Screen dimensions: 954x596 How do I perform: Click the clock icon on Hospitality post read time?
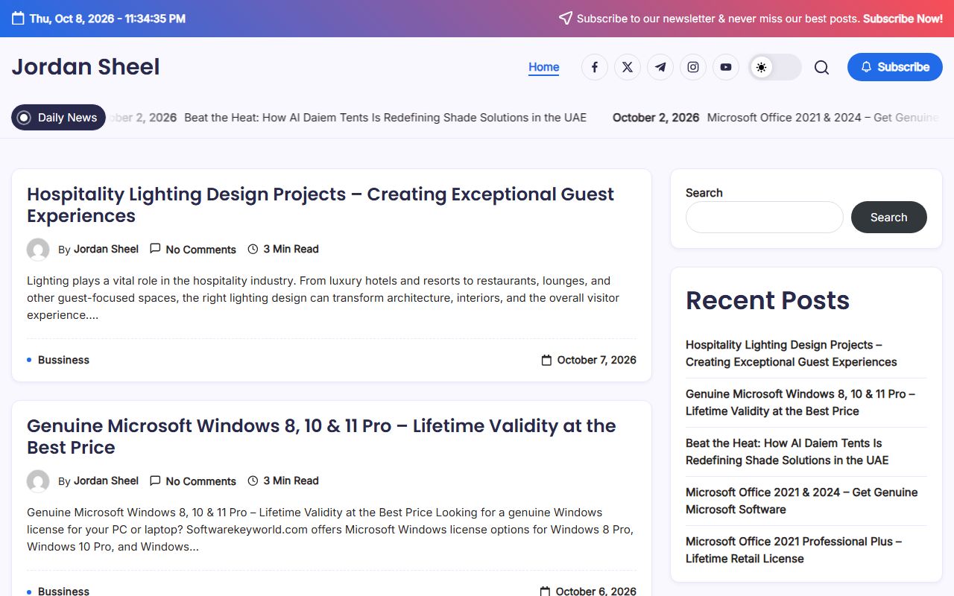[253, 249]
